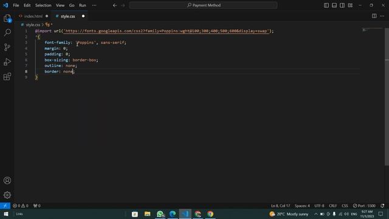389x219 pixels.
Task: Click Port : 5500 Live Server item
Action: click(x=364, y=206)
